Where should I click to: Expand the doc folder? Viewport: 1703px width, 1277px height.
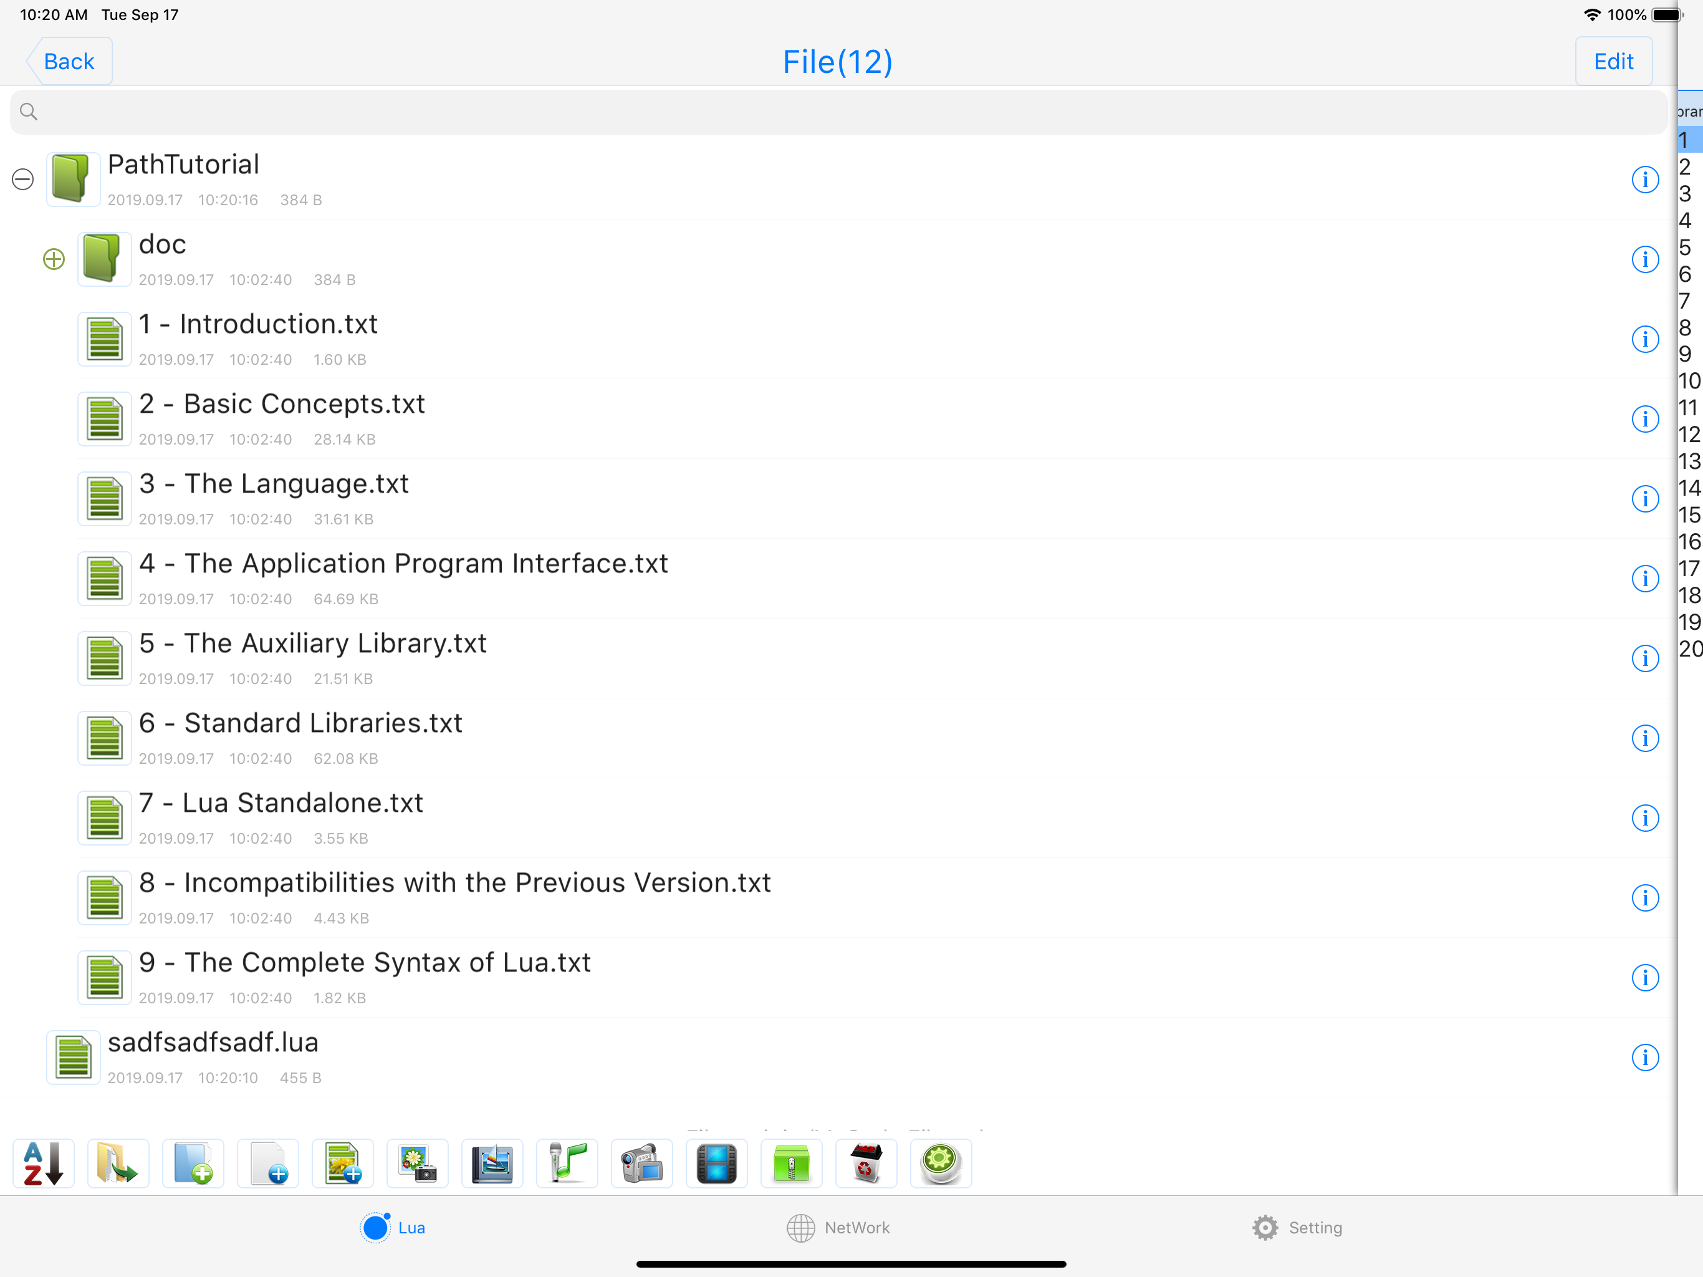[x=54, y=259]
